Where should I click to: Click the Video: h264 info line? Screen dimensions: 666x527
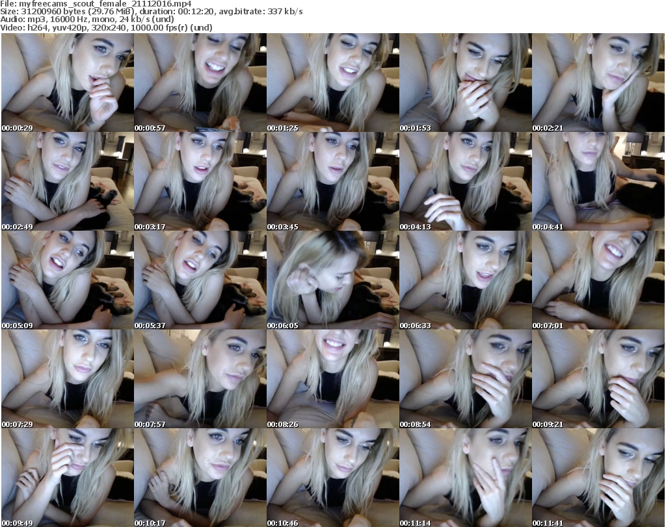click(106, 27)
